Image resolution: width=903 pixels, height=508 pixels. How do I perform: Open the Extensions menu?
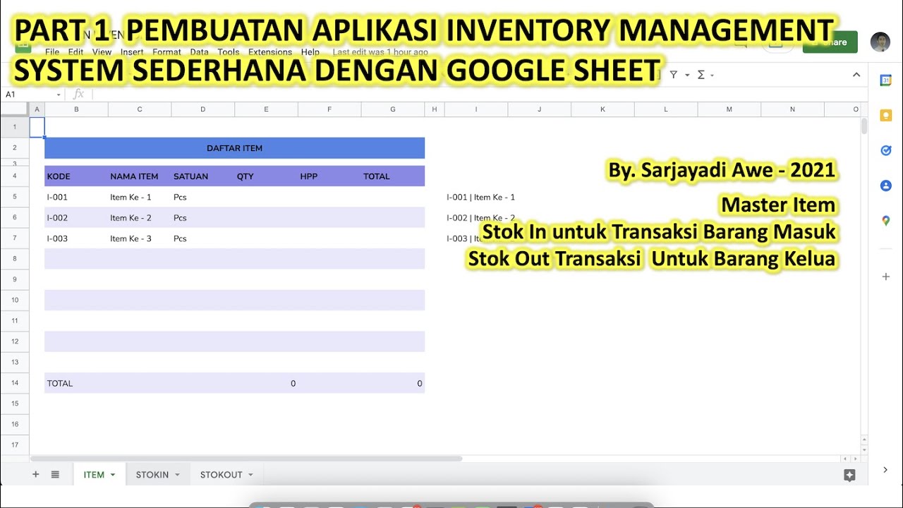coord(269,52)
